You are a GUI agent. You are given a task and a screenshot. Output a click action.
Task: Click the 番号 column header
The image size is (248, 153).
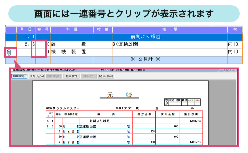pyautogui.click(x=43, y=29)
